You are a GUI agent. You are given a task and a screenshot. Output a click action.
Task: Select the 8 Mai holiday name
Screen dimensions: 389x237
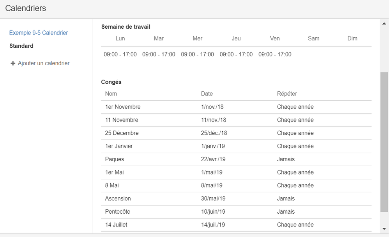point(112,186)
